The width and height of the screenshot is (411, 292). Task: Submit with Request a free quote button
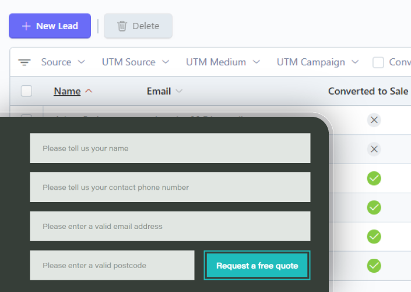257,266
